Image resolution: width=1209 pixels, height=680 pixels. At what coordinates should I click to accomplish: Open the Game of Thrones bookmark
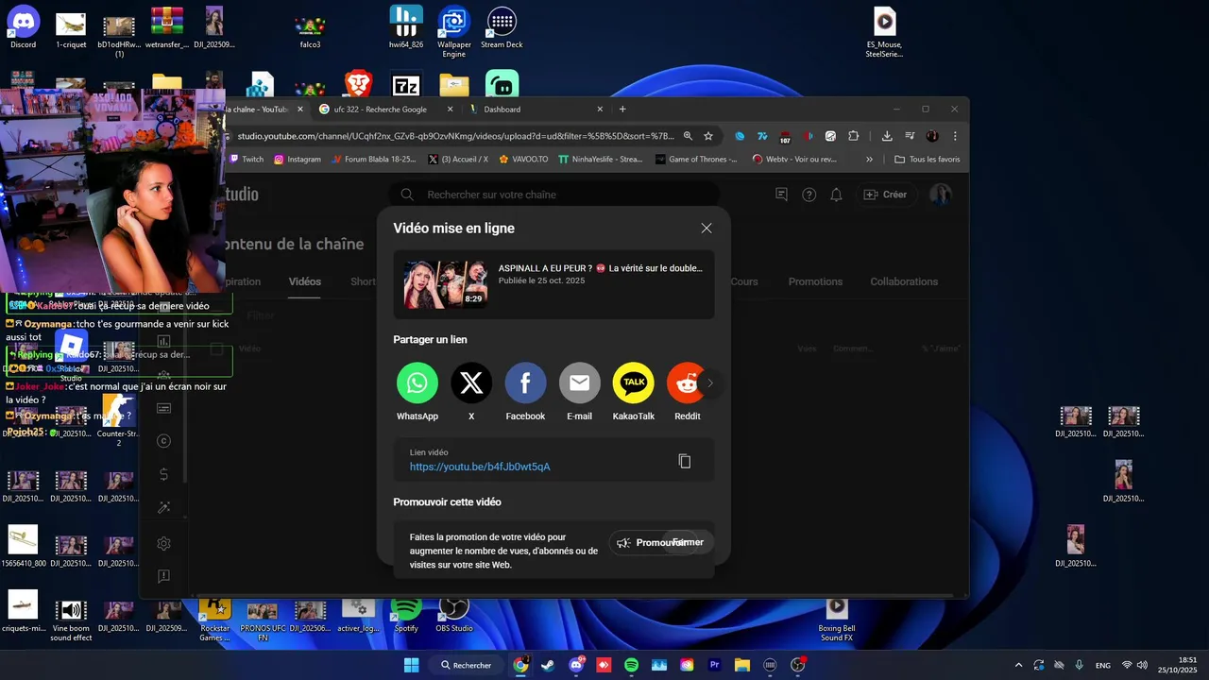coord(696,160)
